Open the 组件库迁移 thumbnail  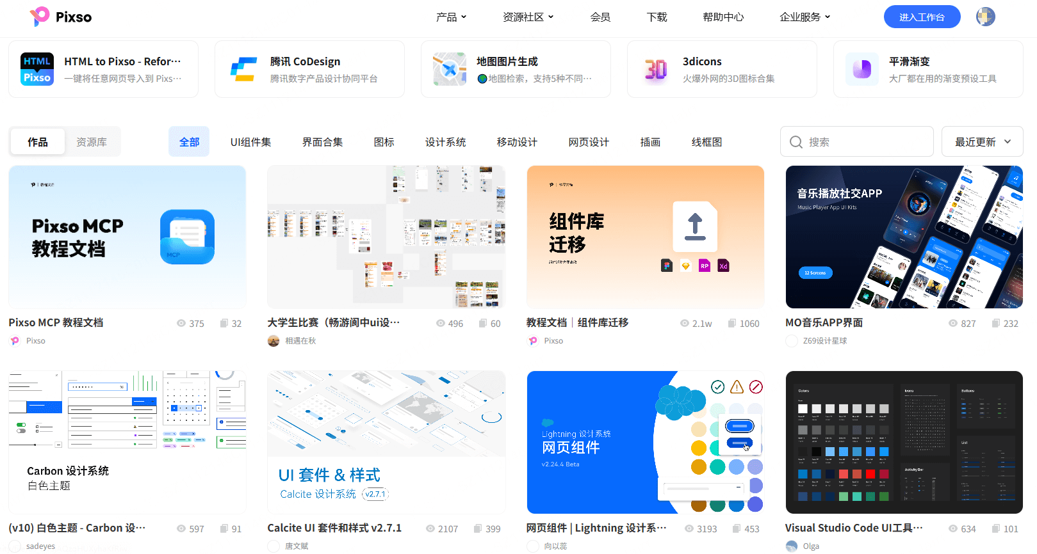pyautogui.click(x=646, y=237)
